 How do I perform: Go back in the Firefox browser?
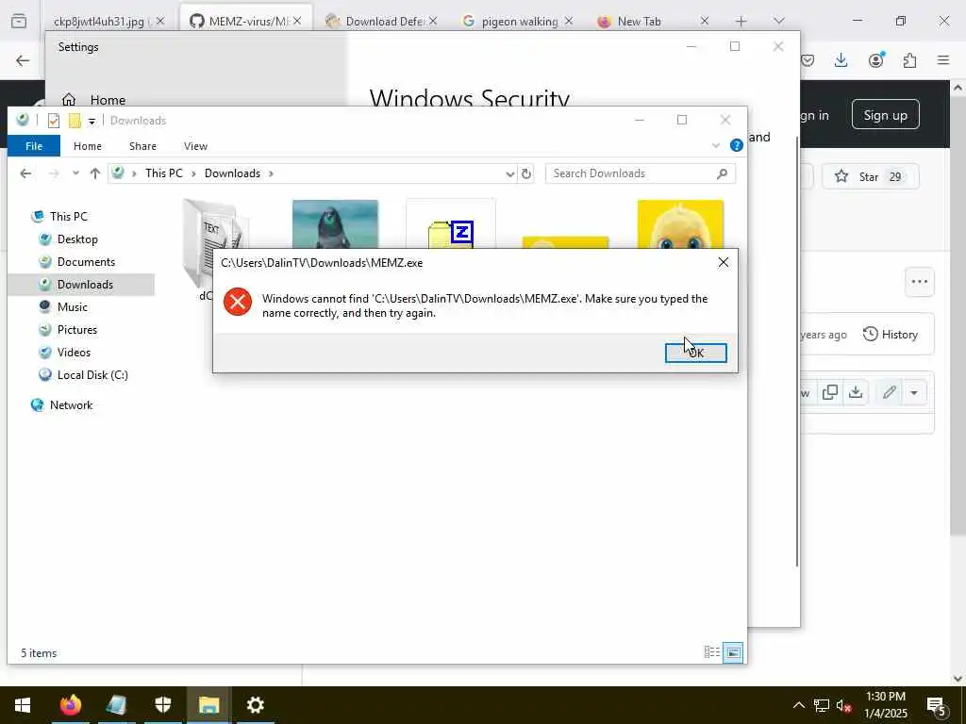point(23,60)
